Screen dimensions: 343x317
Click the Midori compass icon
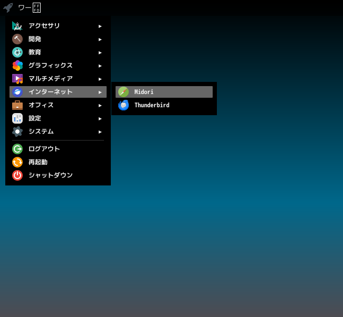pyautogui.click(x=123, y=92)
